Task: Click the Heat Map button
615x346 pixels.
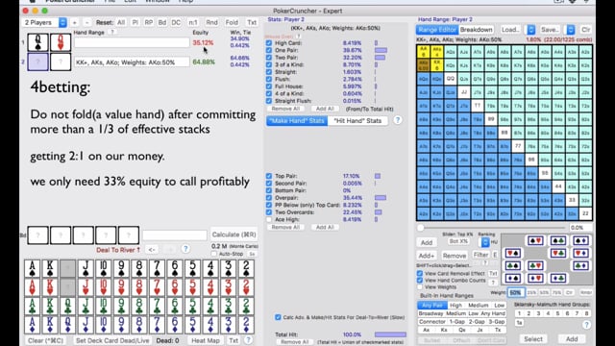Action: [x=205, y=340]
